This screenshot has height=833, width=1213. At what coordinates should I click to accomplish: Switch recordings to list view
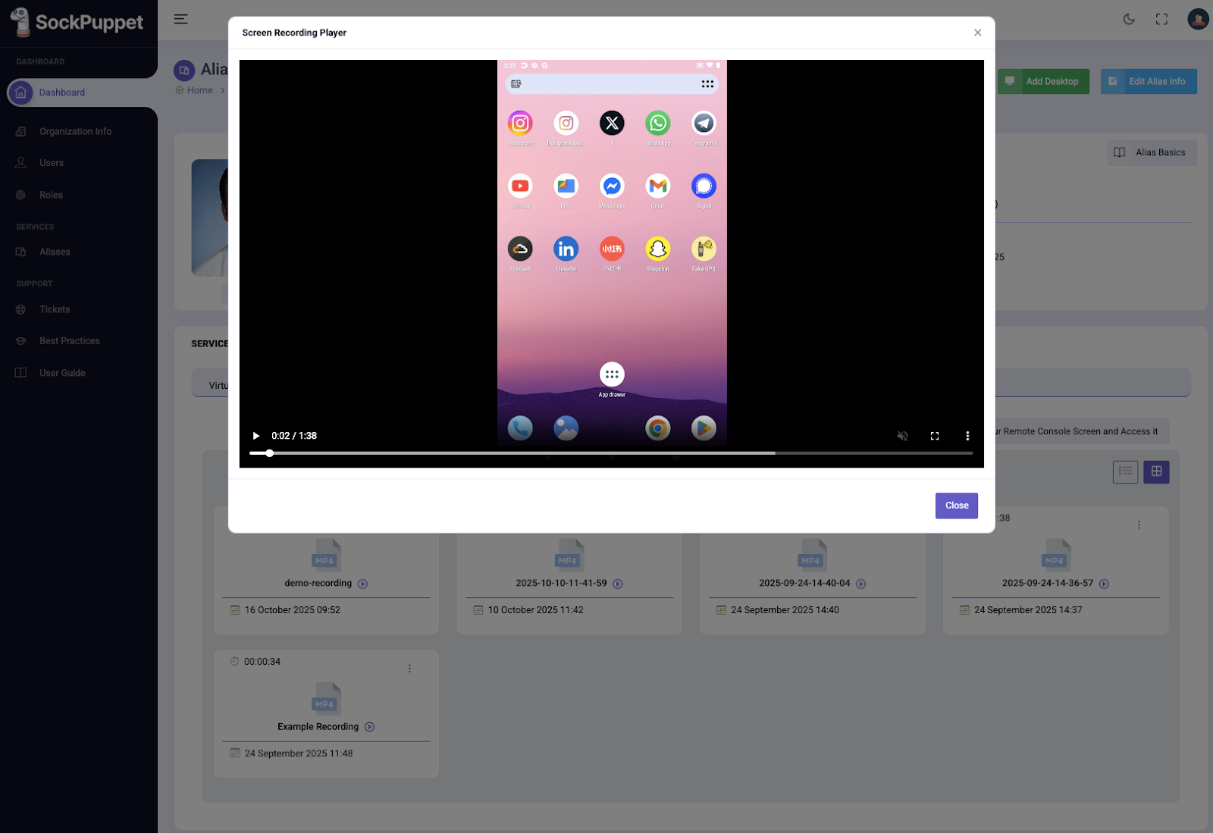(1125, 471)
